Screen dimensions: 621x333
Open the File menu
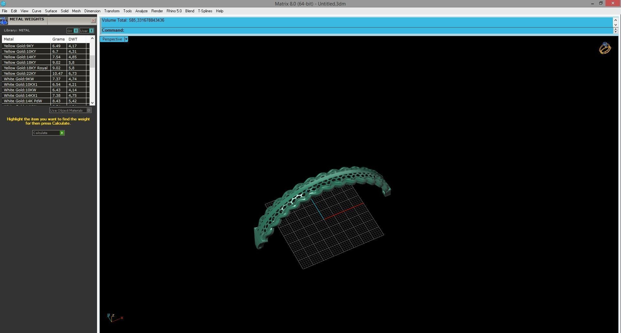[5, 11]
